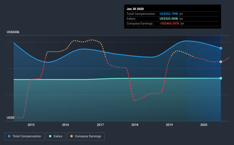Toggle the Company Earnings legend button
This screenshot has height=145, width=234.
[x=86, y=136]
